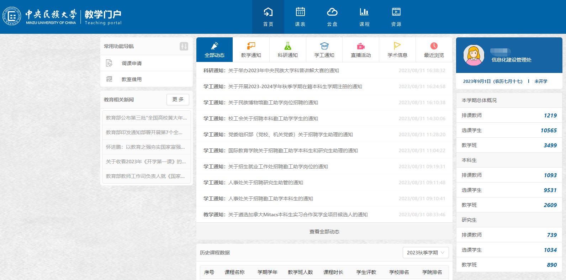Open news 教育部教师工作司负责人就
566x280 pixels.
pyautogui.click(x=146, y=176)
